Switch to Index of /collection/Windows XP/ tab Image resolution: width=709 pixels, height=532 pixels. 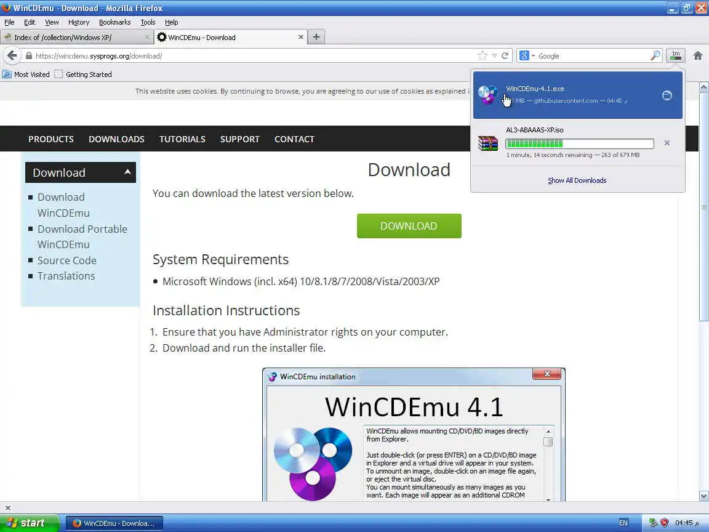point(76,38)
